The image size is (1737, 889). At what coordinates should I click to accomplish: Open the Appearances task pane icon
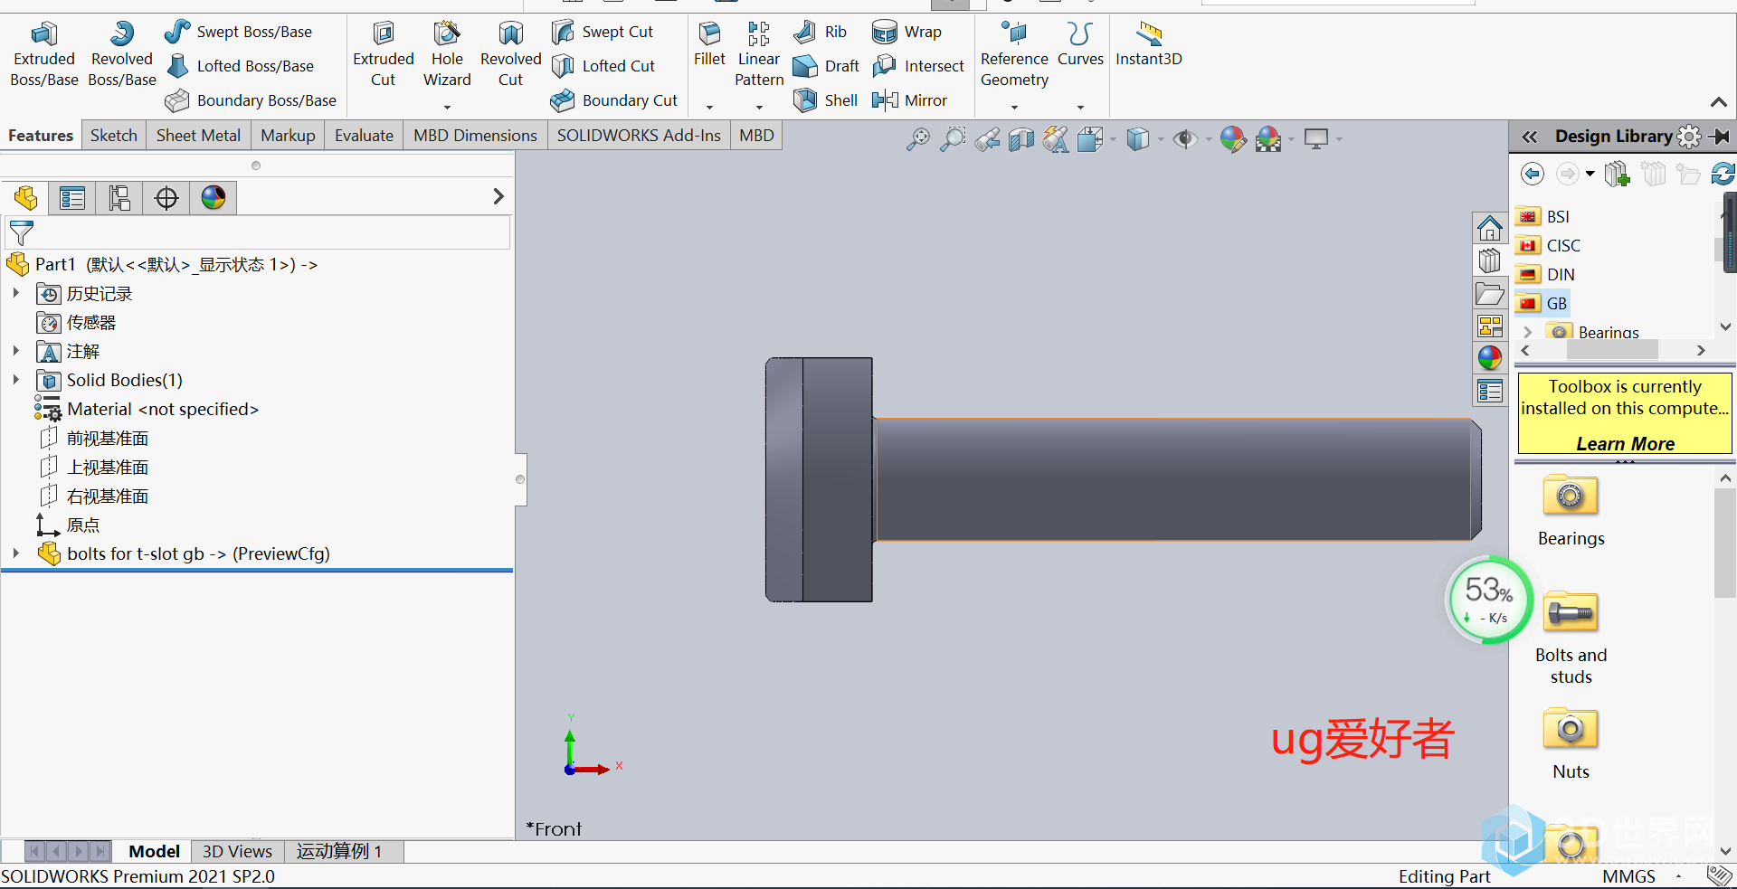[x=1490, y=358]
